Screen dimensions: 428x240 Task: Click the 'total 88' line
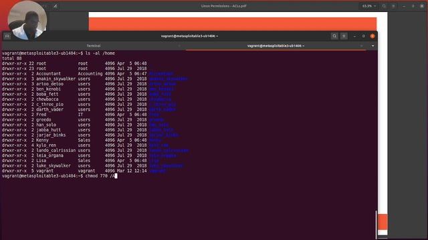tap(12, 58)
